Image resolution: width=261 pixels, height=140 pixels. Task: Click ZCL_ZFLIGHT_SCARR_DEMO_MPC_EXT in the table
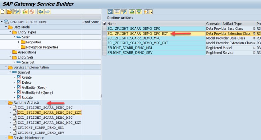(x=156, y=43)
